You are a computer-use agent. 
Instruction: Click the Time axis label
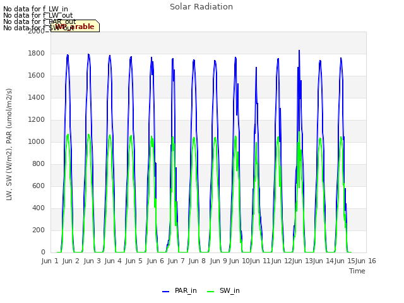click(357, 271)
